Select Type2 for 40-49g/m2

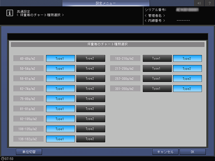click(91, 59)
